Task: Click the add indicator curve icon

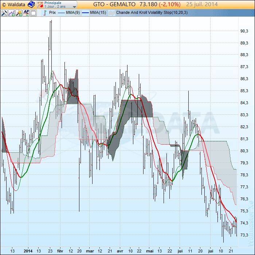Action: 12,13
